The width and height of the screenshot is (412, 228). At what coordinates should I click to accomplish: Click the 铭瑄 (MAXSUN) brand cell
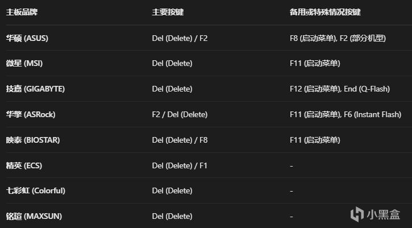[34, 216]
